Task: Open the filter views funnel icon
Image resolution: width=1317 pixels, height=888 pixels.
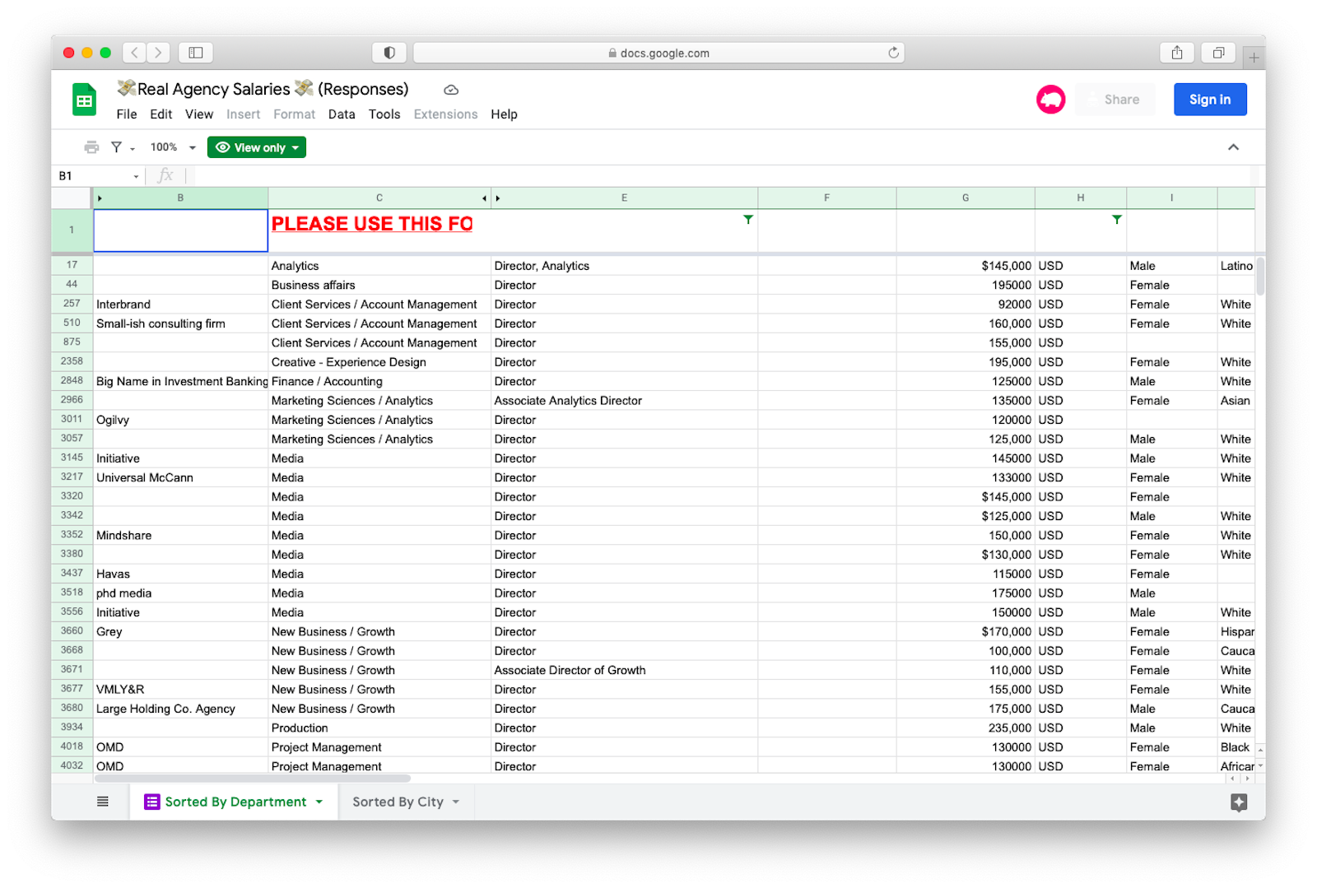Action: [117, 147]
